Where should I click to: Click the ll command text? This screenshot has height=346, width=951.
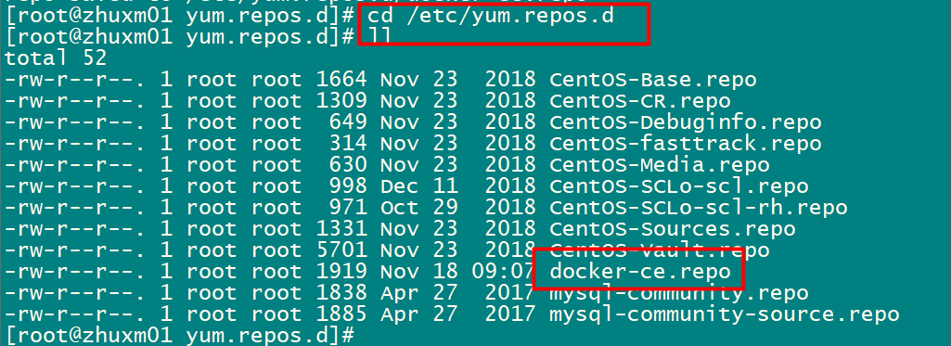[380, 37]
